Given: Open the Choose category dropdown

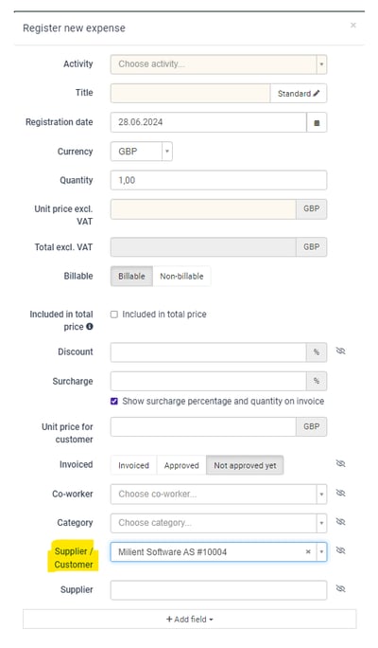Looking at the screenshot, I should tap(218, 523).
